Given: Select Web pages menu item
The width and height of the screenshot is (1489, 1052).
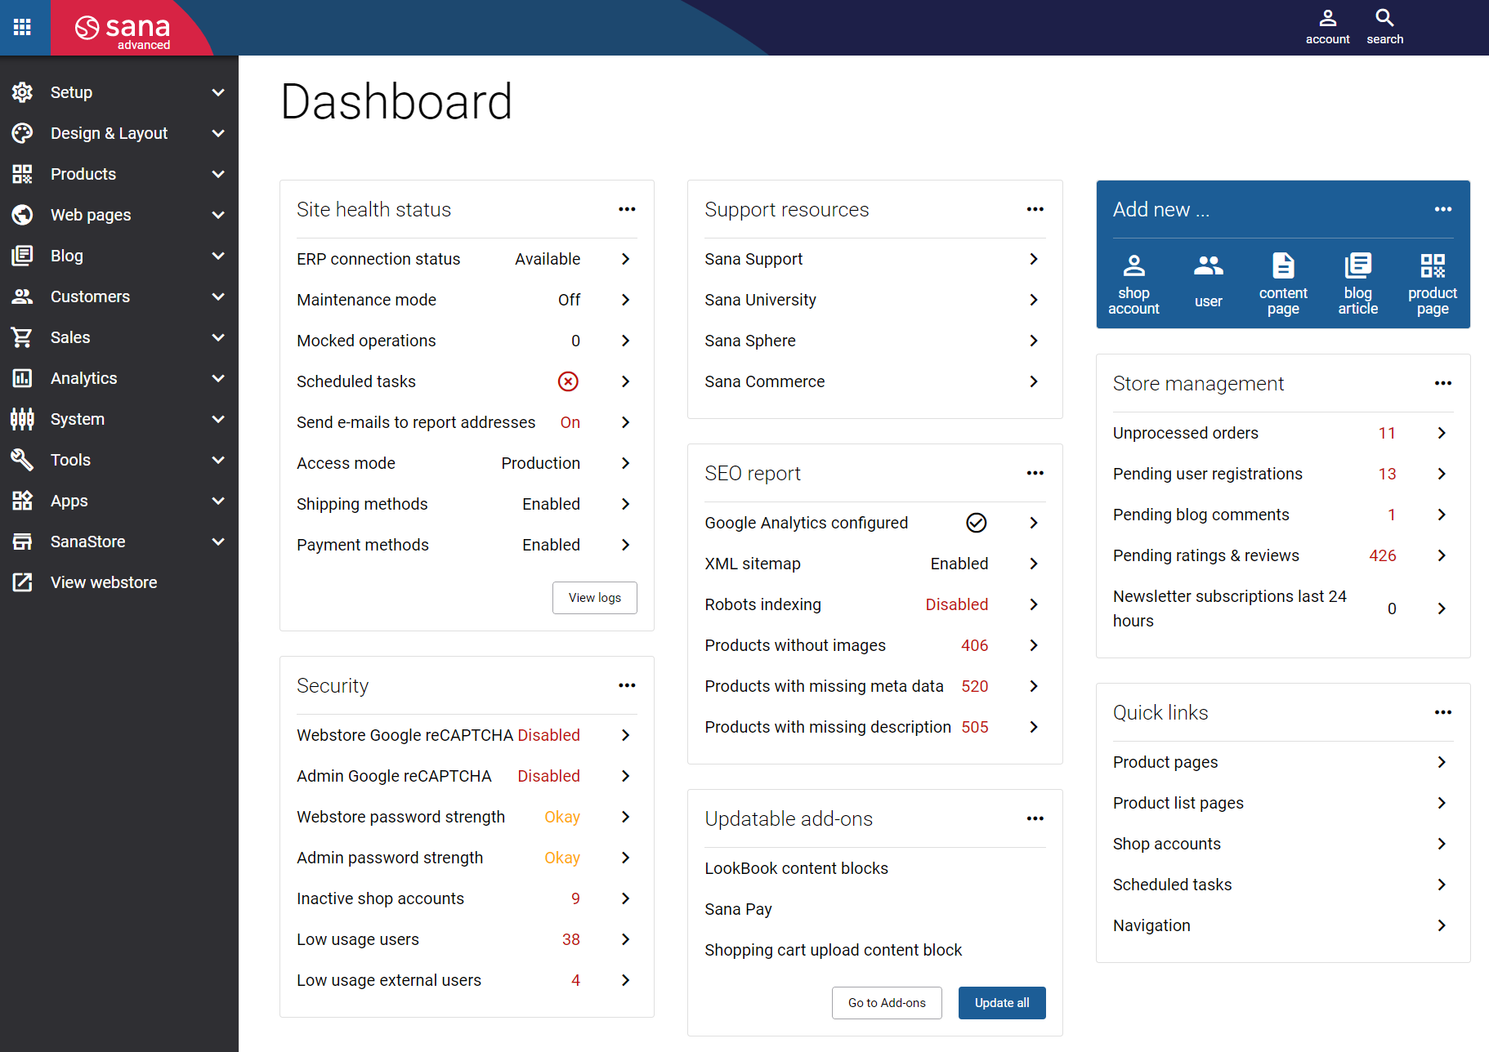Looking at the screenshot, I should click(x=119, y=215).
